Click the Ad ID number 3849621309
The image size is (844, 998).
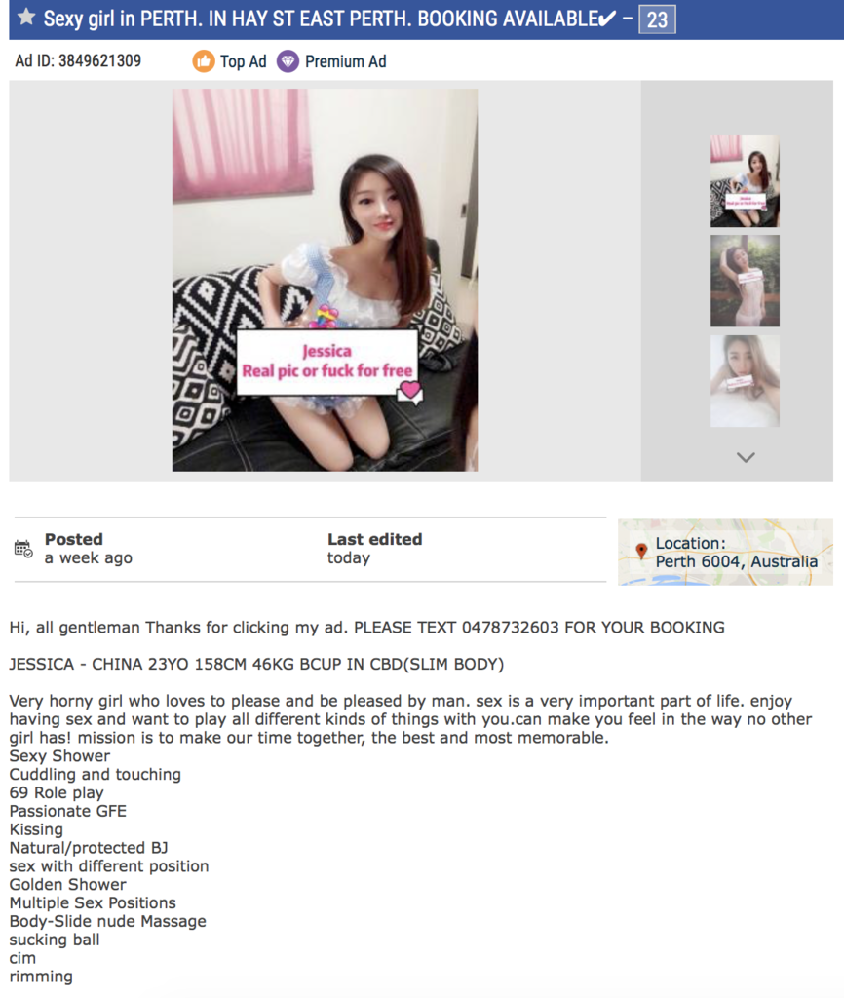[100, 61]
